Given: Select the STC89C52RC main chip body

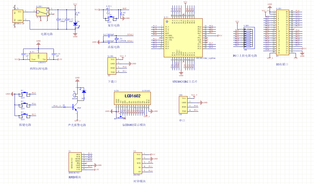Looking at the screenshot, I should click(183, 38).
